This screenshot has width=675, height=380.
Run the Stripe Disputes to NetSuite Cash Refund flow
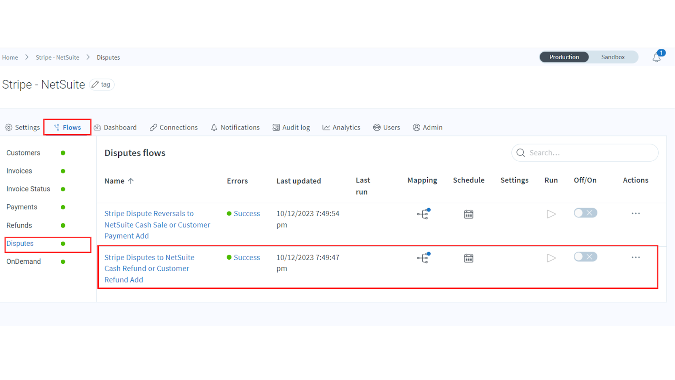coord(551,258)
